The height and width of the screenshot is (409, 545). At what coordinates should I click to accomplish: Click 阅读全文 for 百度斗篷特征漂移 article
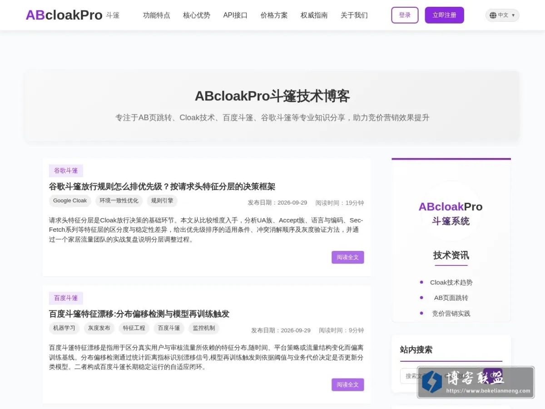(348, 384)
